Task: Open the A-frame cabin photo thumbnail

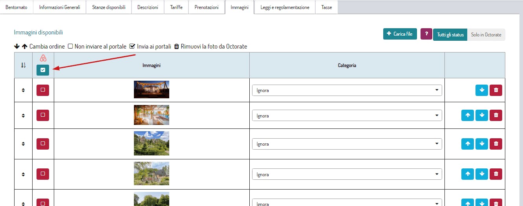Action: coord(152,173)
